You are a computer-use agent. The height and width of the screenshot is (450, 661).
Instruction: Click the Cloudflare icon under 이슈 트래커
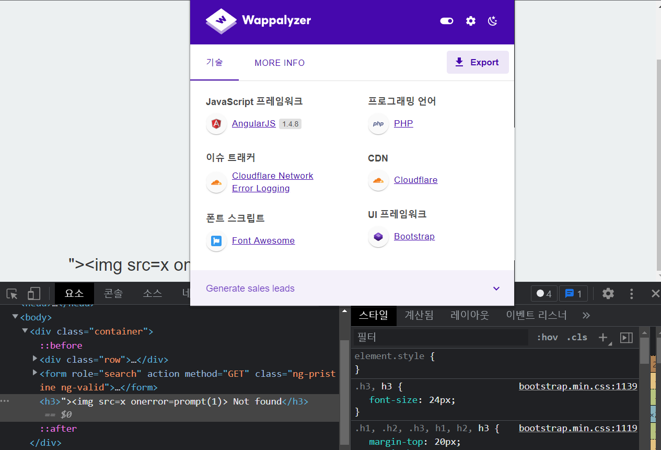[x=216, y=182]
